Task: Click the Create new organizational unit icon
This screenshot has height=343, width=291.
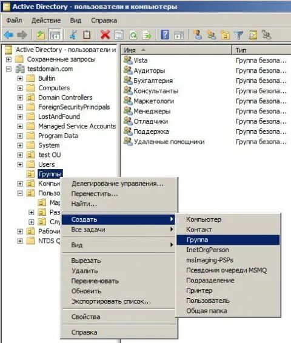Action: click(x=225, y=35)
